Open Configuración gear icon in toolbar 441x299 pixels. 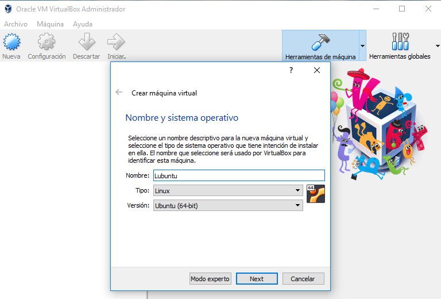47,43
